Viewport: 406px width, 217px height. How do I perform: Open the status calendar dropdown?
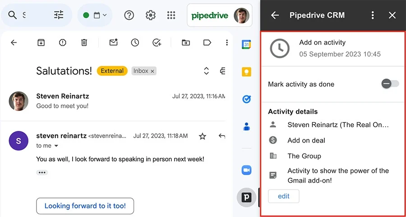pyautogui.click(x=95, y=15)
